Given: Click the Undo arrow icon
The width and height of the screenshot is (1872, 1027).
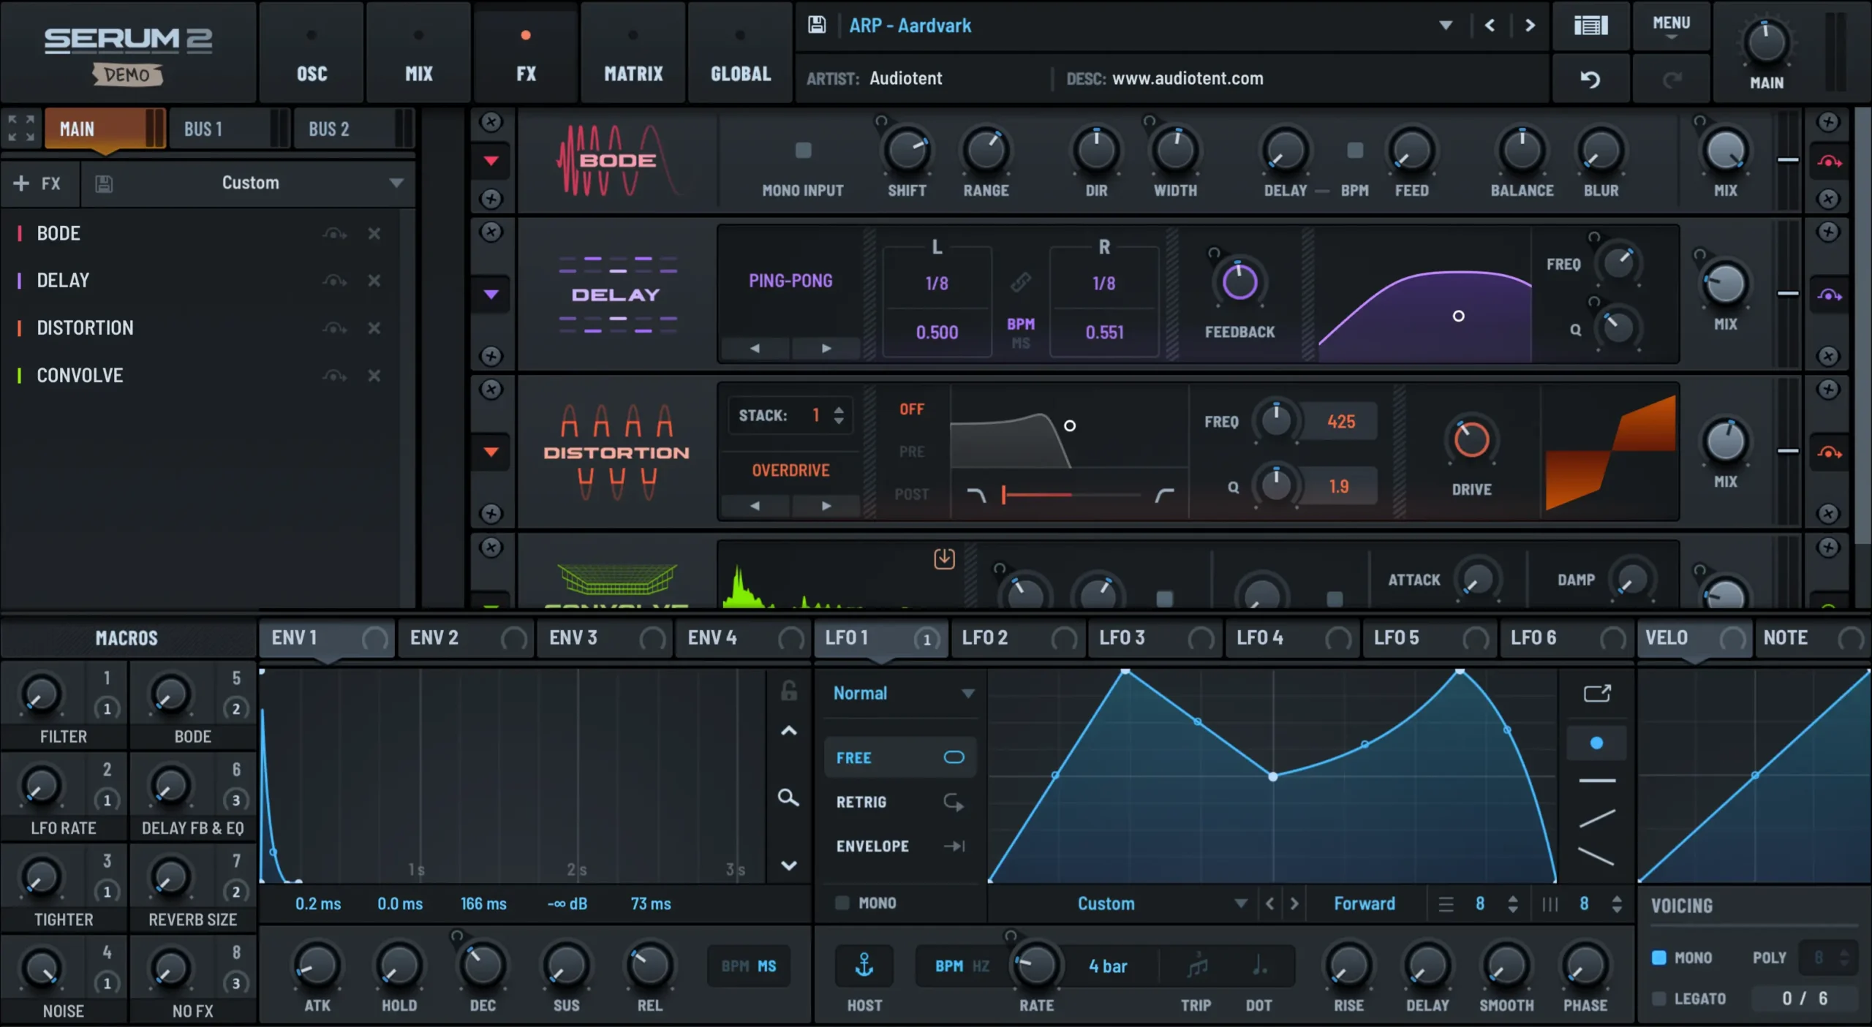Looking at the screenshot, I should tap(1591, 78).
